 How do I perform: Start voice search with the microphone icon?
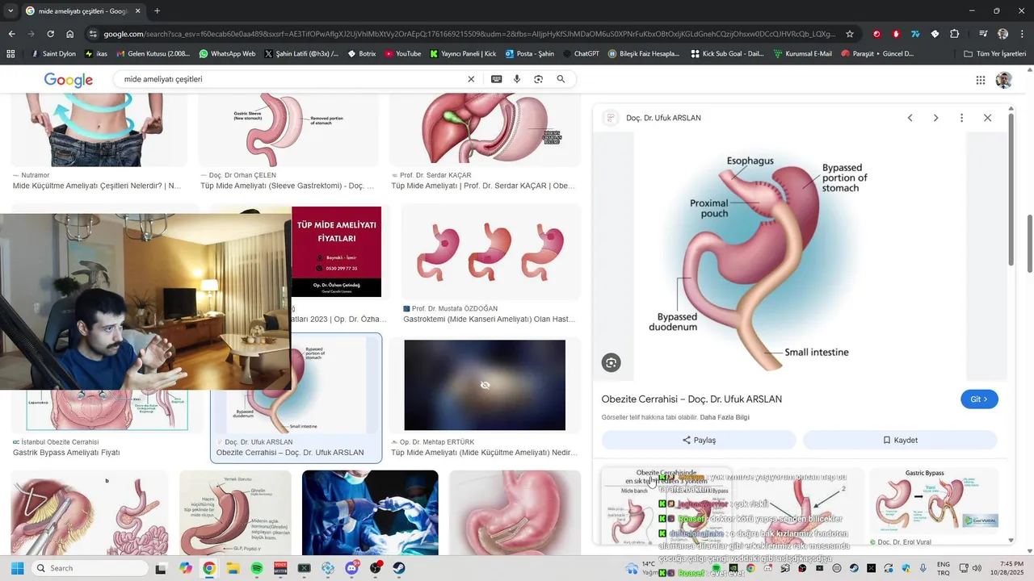517,79
